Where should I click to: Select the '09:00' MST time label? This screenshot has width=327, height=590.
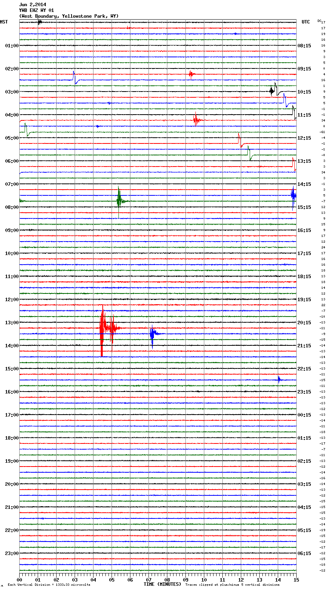coord(12,230)
